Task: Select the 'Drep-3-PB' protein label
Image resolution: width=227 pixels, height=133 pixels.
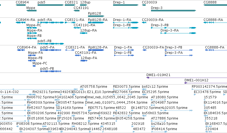Action: pos(173,47)
